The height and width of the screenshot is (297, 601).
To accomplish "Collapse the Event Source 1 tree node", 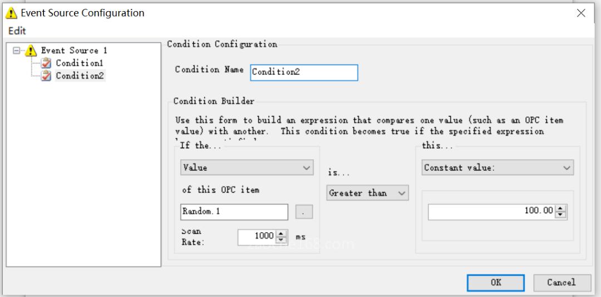I will (17, 51).
